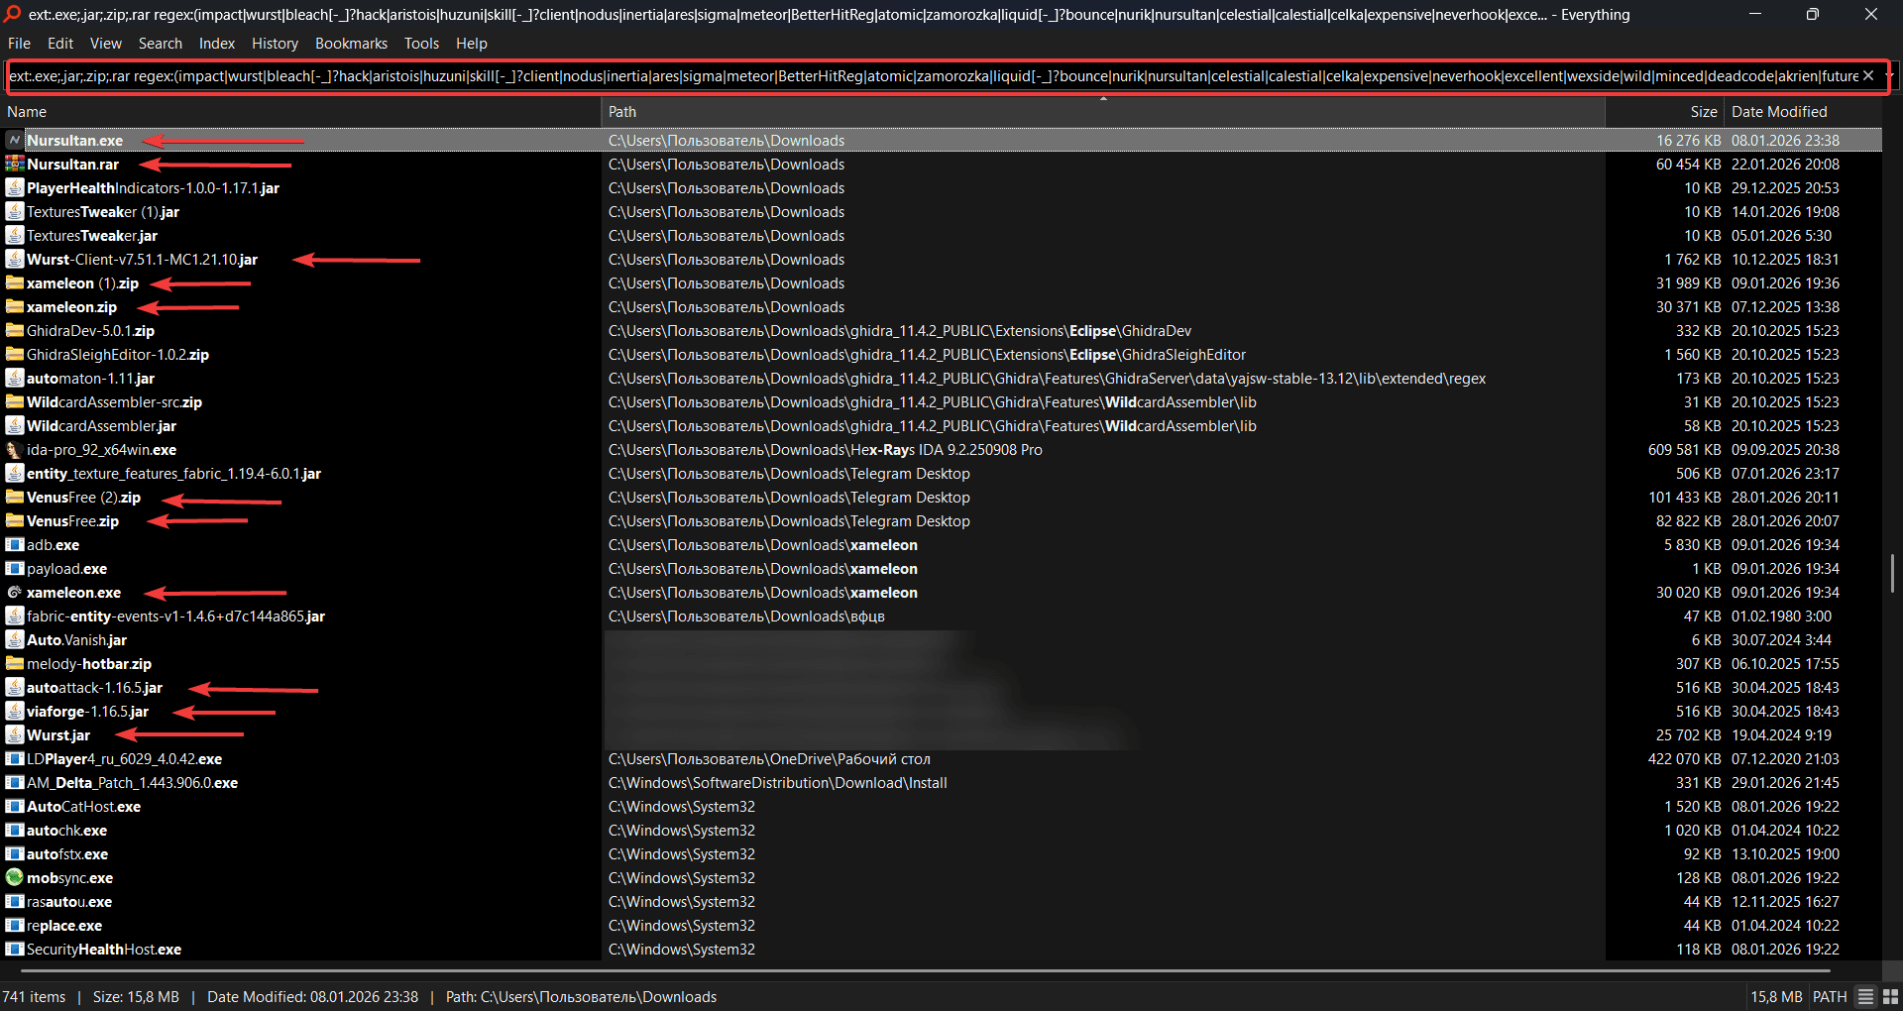
Task: Switch to details list view
Action: pyautogui.click(x=1865, y=997)
